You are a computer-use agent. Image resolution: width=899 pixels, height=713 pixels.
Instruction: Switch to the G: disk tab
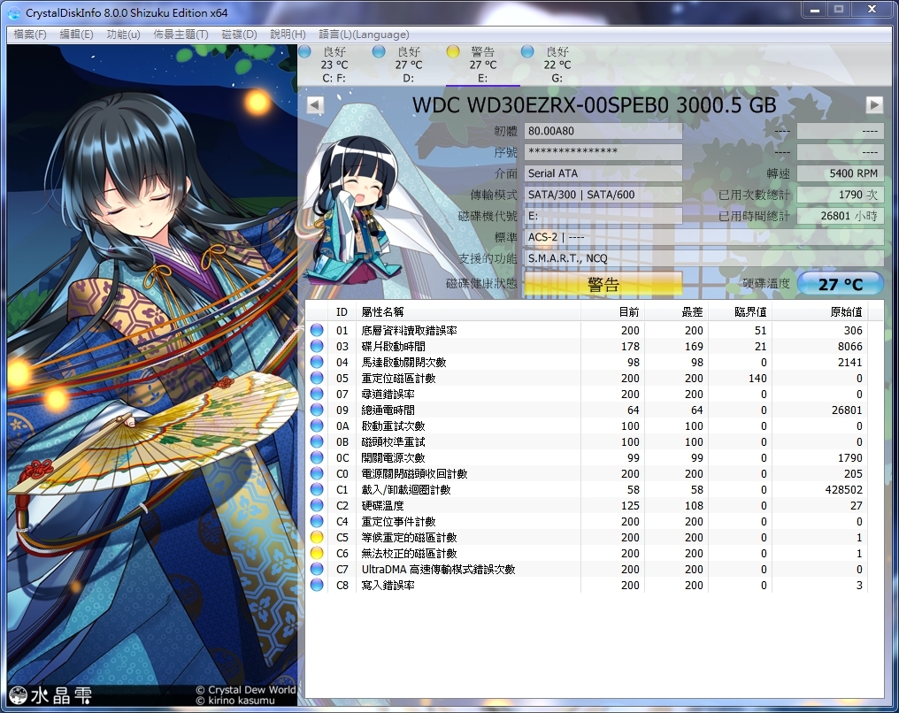coord(557,65)
